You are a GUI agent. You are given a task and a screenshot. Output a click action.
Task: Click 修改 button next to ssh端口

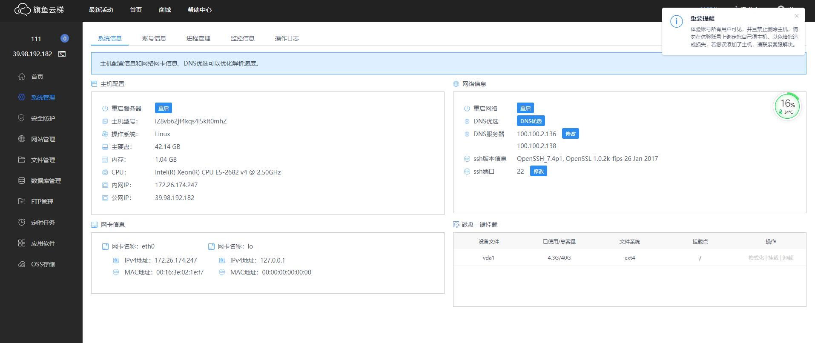[539, 171]
